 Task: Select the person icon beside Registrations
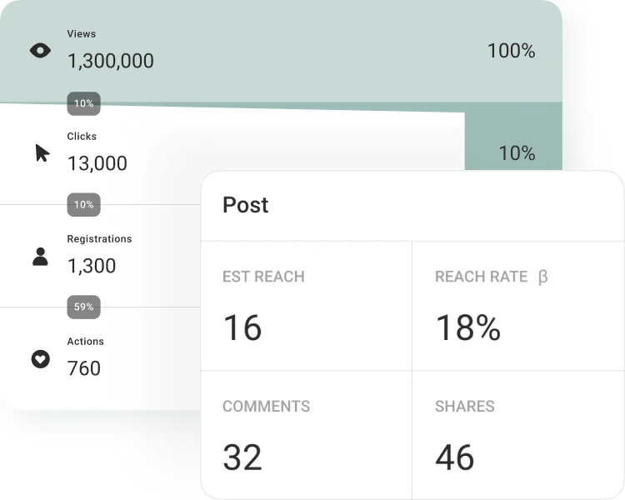[40, 256]
